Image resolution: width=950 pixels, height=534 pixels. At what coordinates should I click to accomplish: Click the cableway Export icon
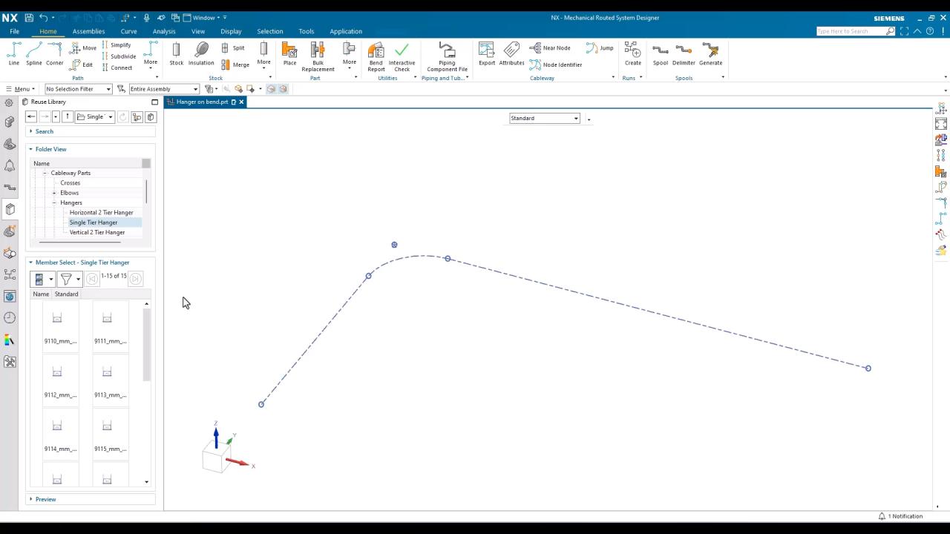point(486,53)
